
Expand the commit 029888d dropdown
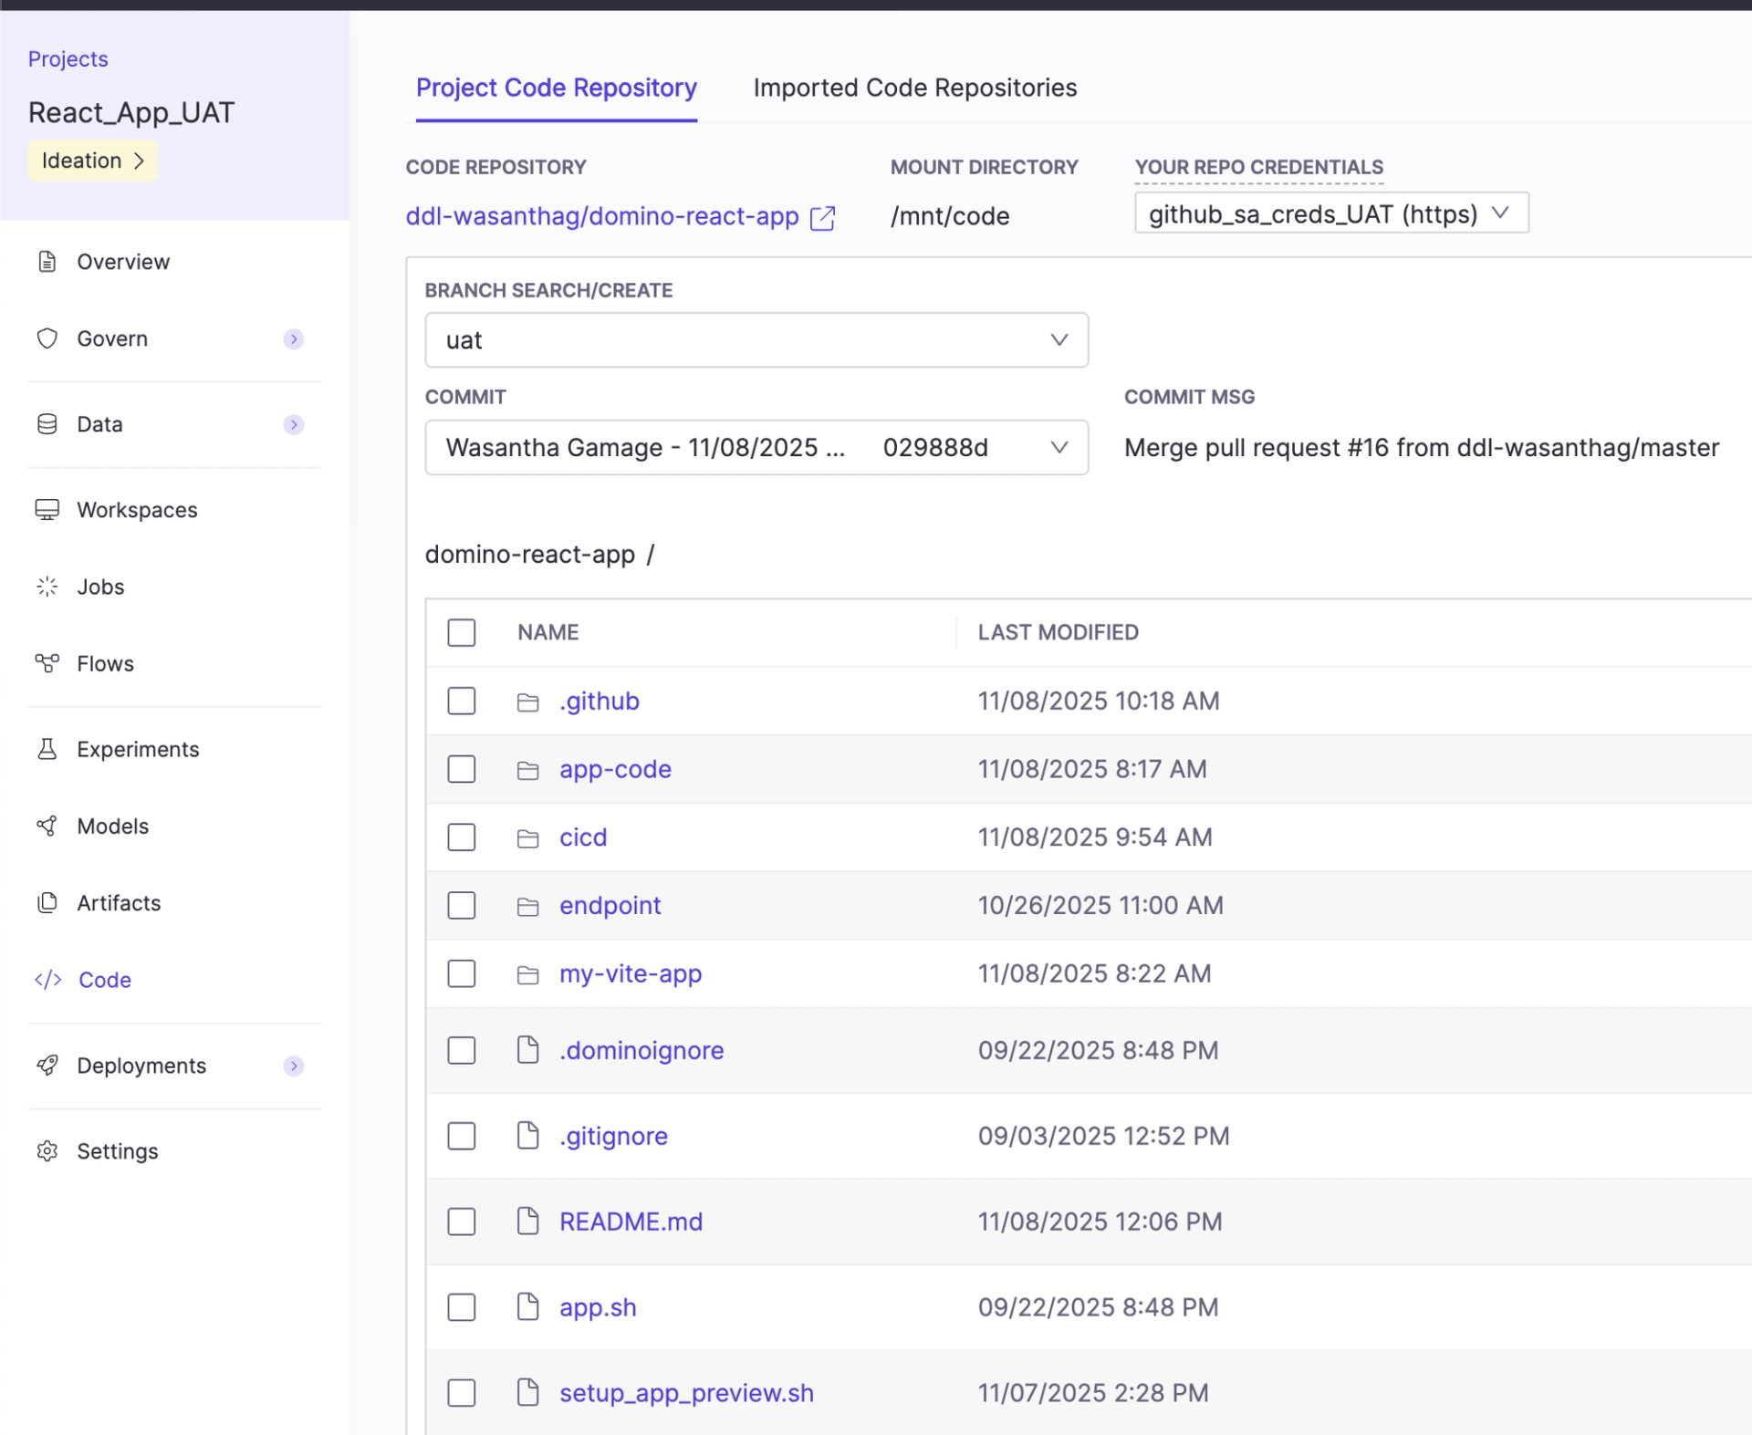[756, 448]
